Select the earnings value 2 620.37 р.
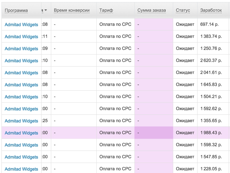Viewport: 230px width, 173px height. coord(211,61)
